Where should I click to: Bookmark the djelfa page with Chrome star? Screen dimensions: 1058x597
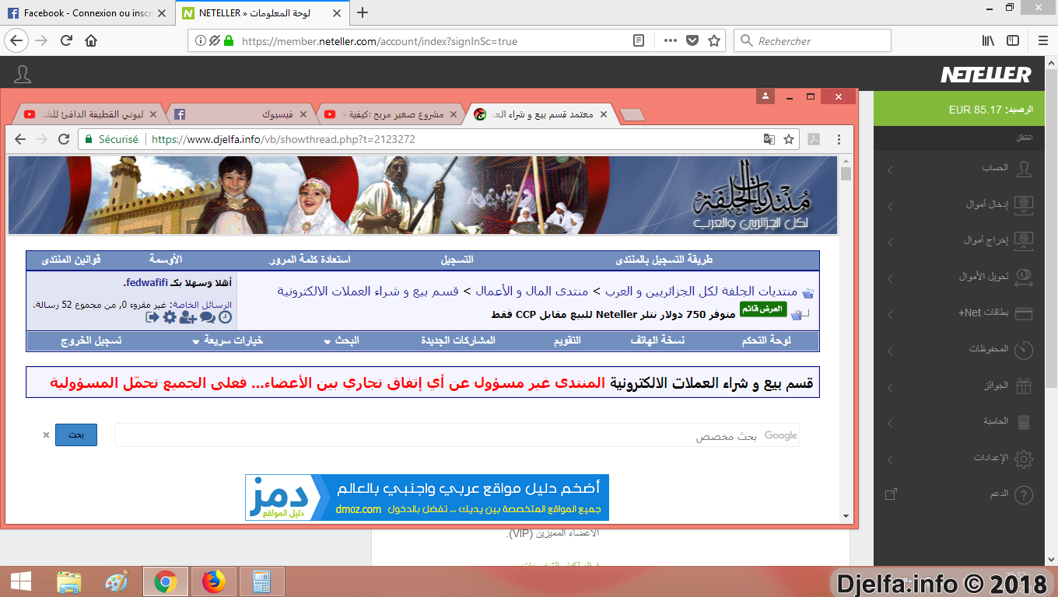tap(789, 139)
